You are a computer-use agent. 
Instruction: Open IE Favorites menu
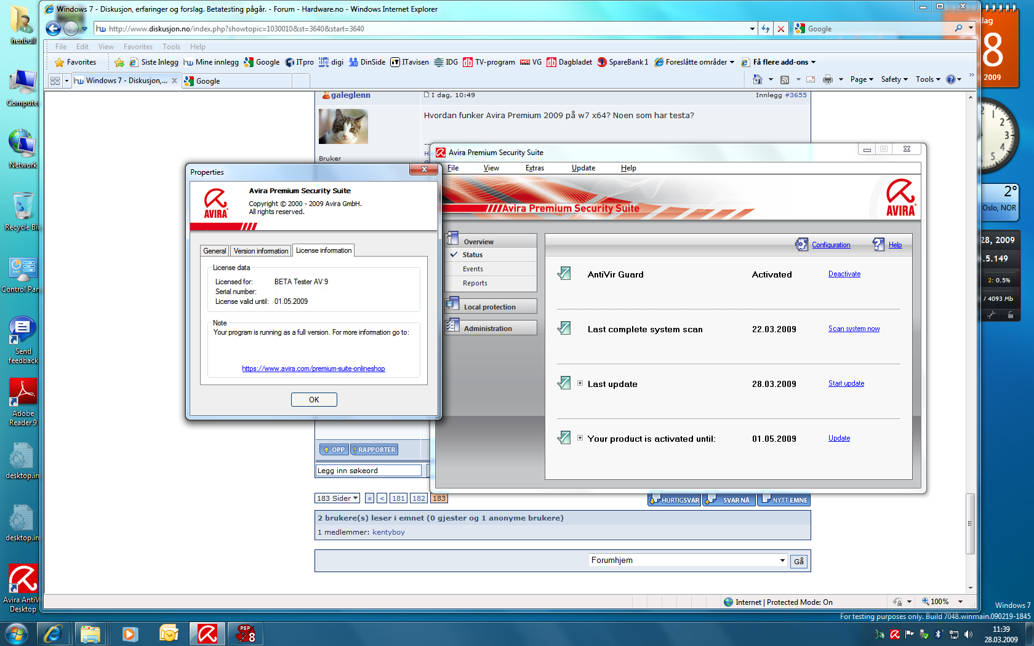(x=138, y=47)
